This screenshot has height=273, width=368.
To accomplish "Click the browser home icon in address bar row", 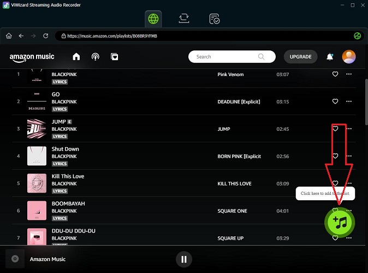I will 9,36.
